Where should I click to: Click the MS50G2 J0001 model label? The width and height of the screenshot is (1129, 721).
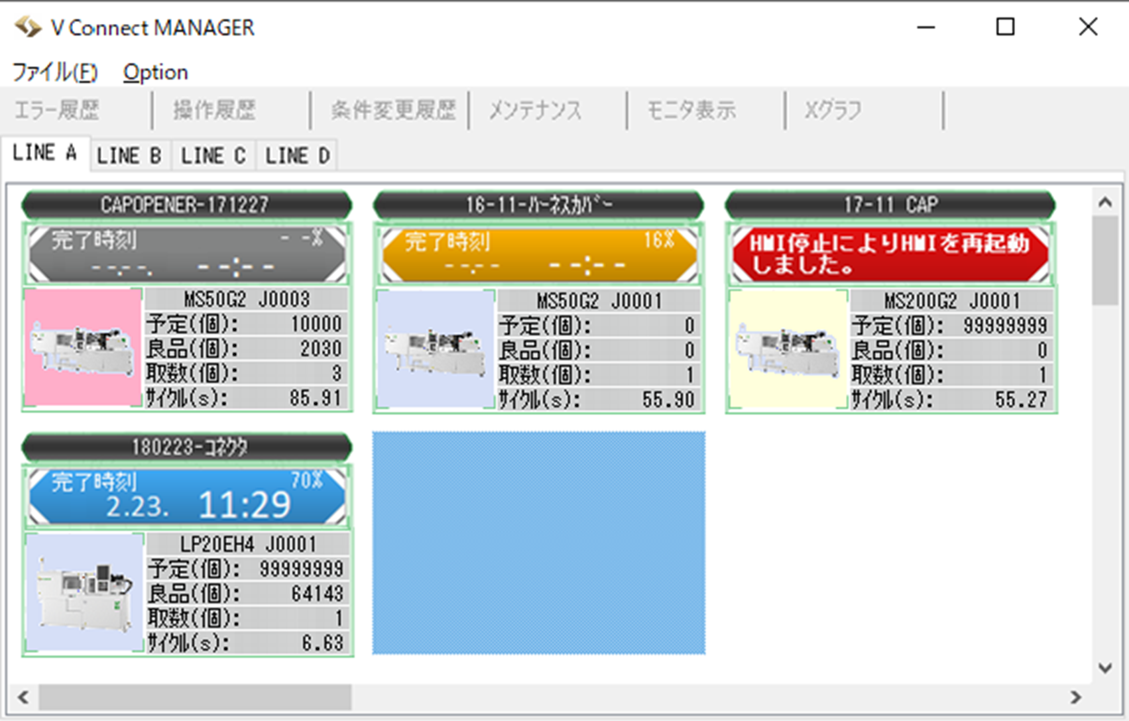[x=599, y=302]
